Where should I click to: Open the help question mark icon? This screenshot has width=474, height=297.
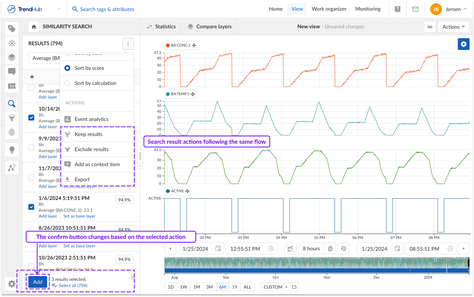click(397, 9)
